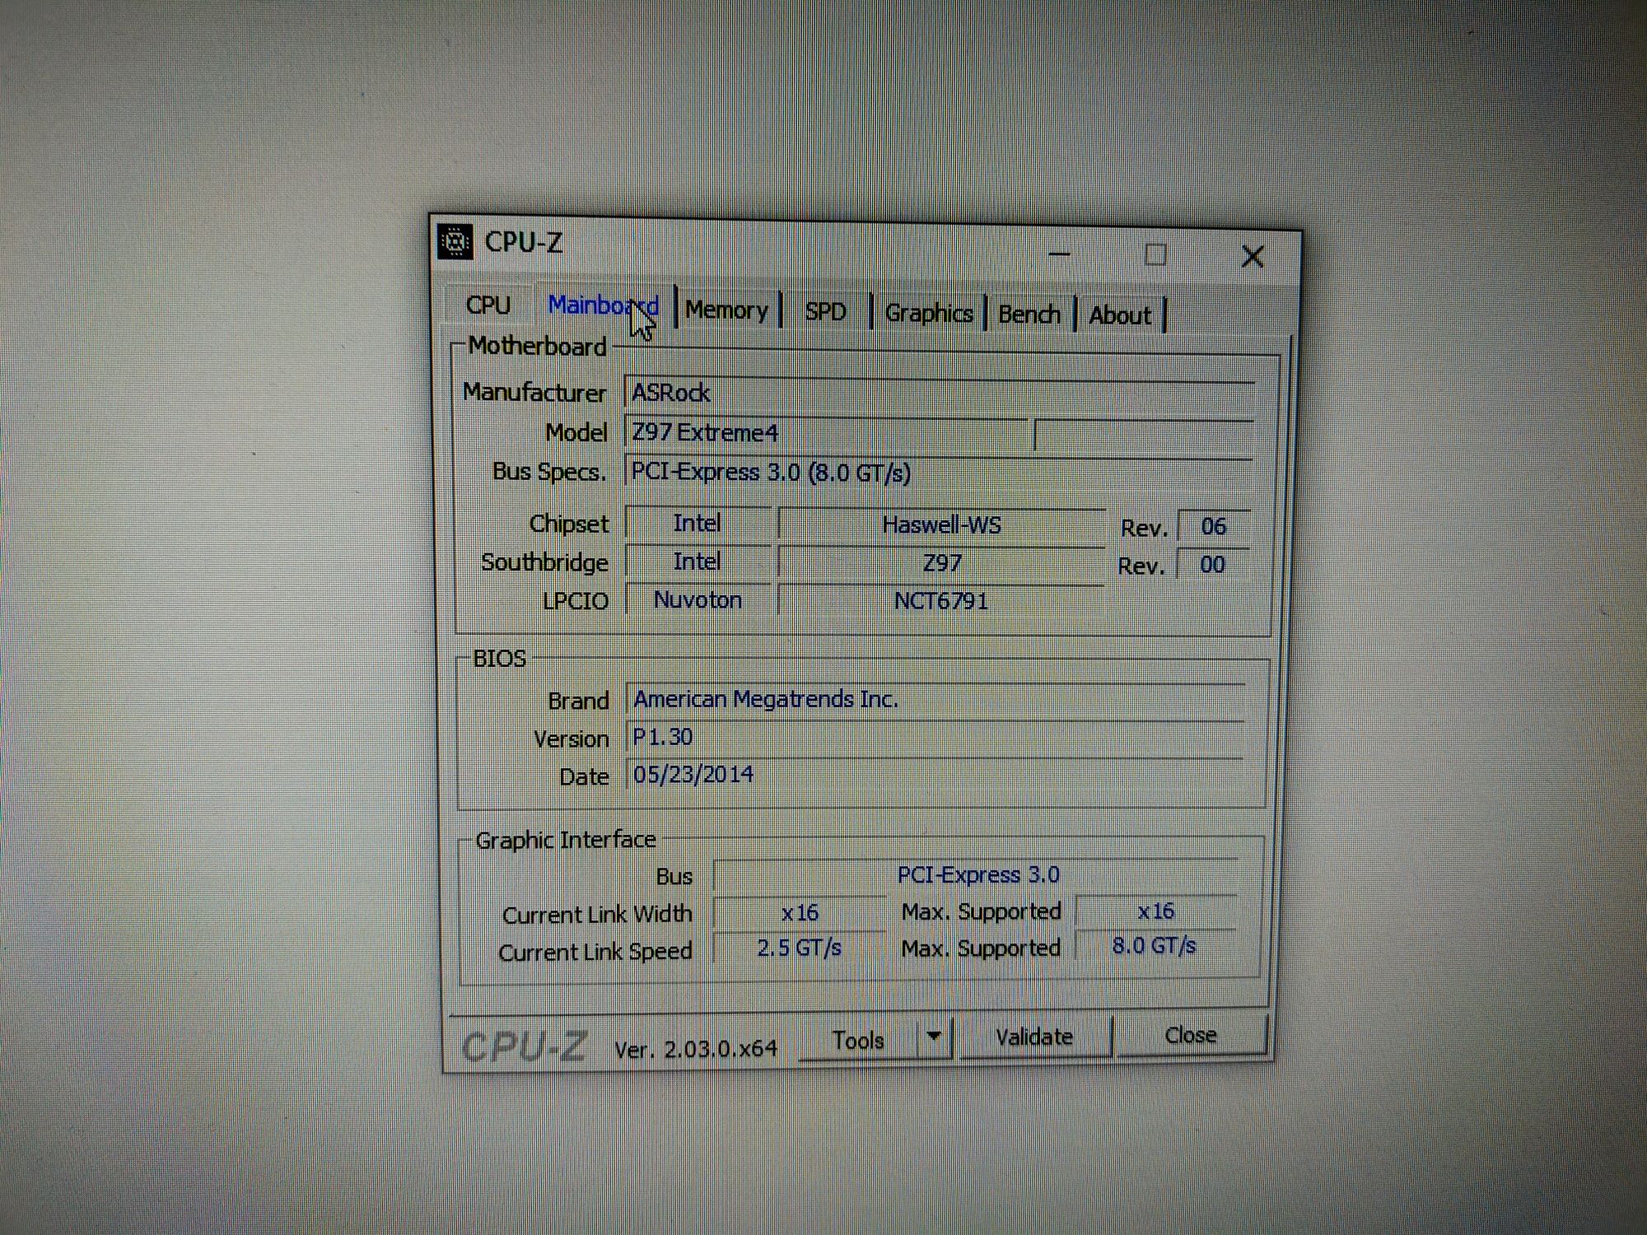
Task: Click the Southbridge label
Action: [x=544, y=562]
